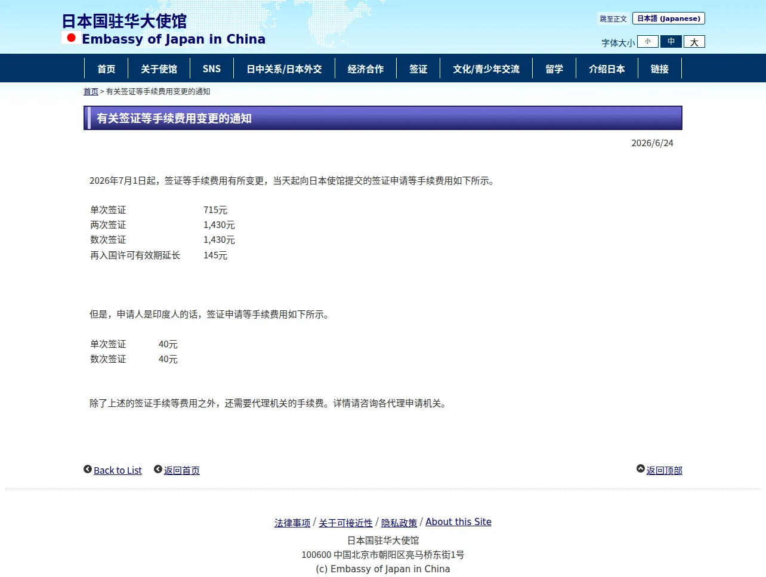
Task: Click the 日本国驻华大使馆 header title
Action: tap(124, 21)
